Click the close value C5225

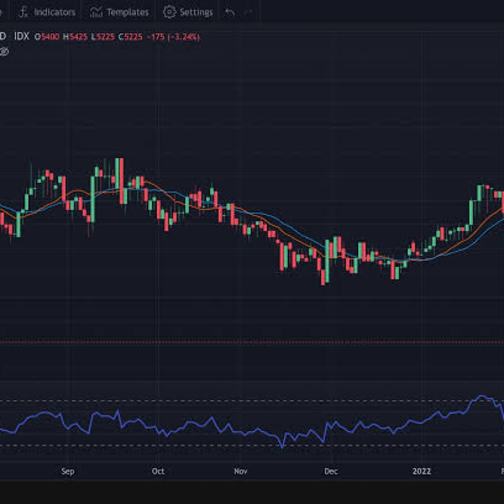click(x=131, y=37)
